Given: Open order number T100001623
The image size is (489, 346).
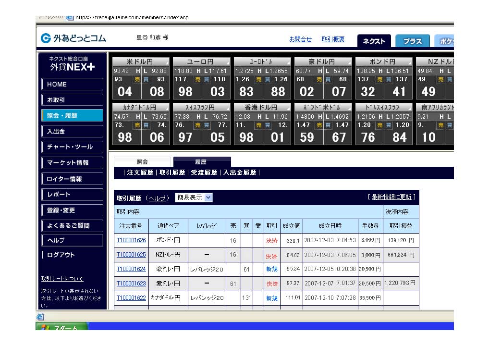Looking at the screenshot, I should (131, 284).
